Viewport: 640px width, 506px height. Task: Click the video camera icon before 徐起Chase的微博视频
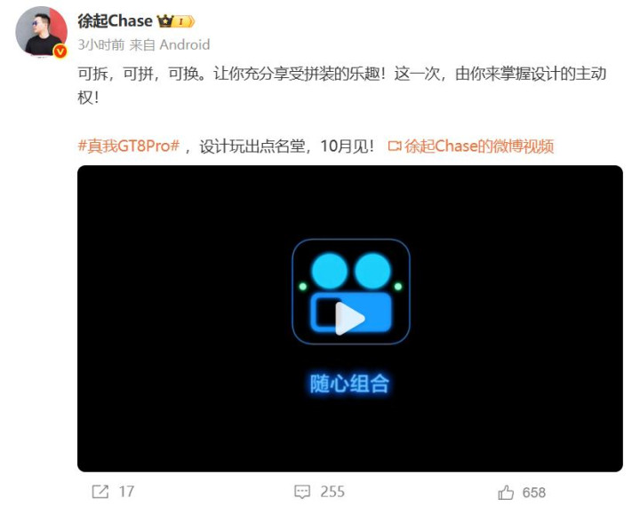395,146
